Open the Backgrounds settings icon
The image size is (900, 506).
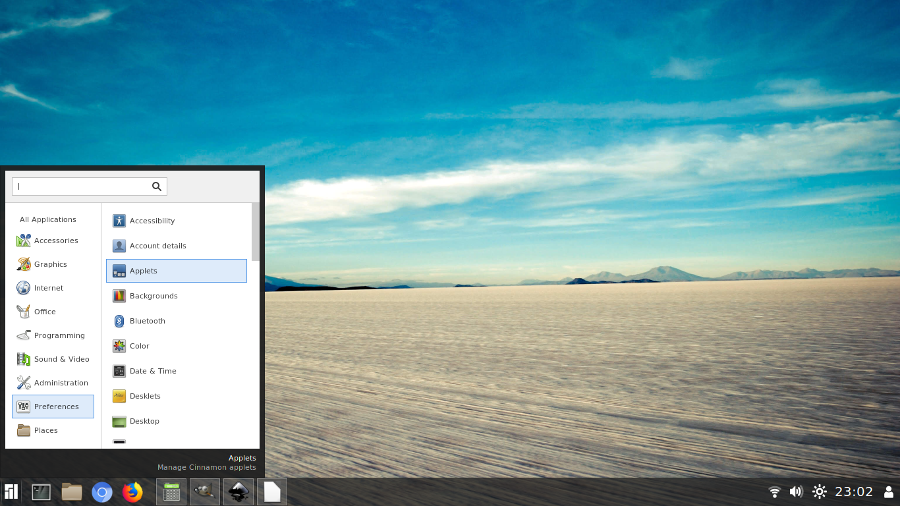[x=119, y=296]
